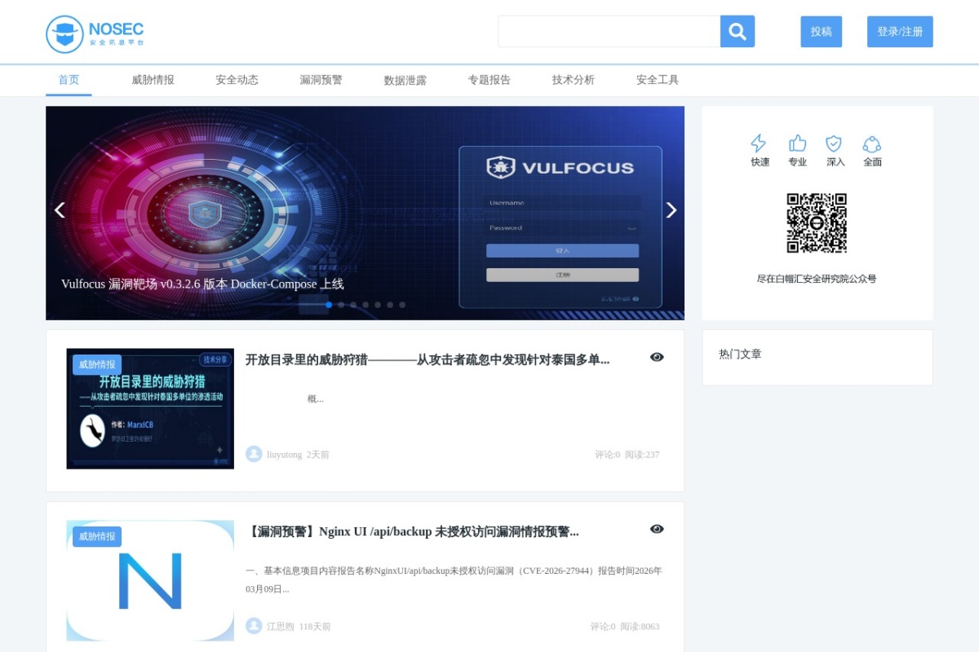
Task: Go to next carousel slide
Action: point(671,210)
